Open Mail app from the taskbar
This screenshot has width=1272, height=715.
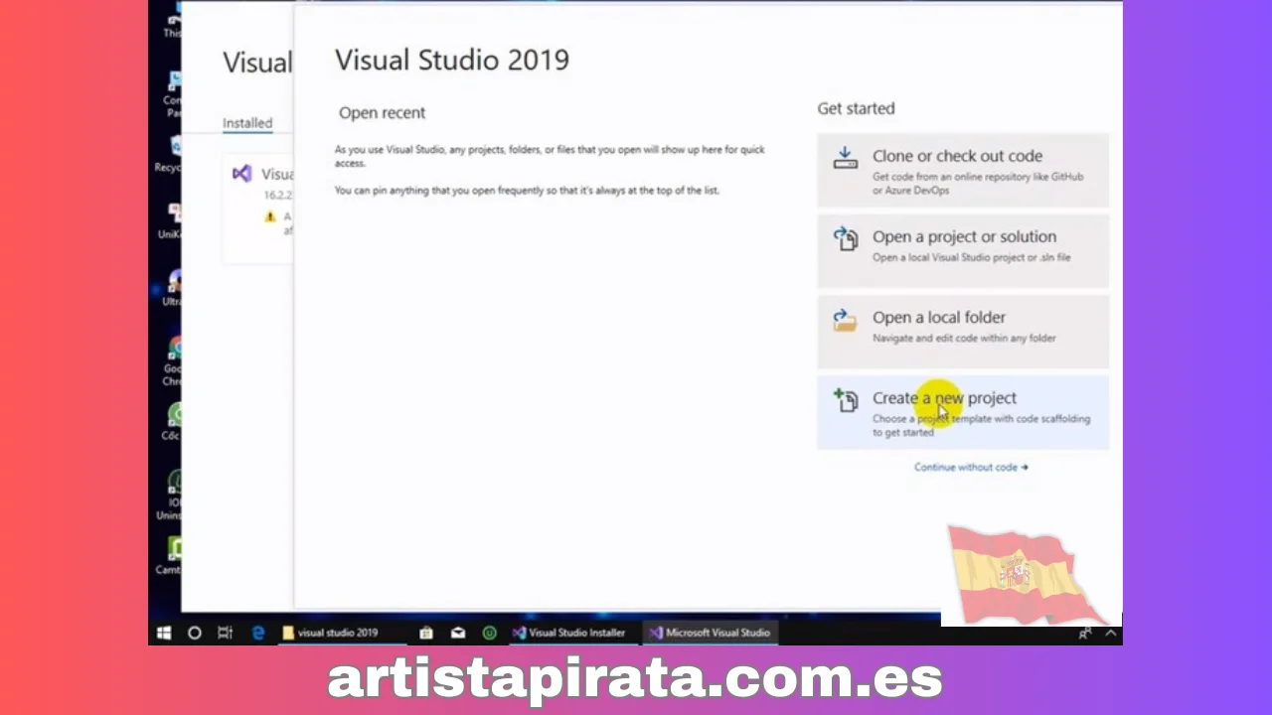click(458, 633)
